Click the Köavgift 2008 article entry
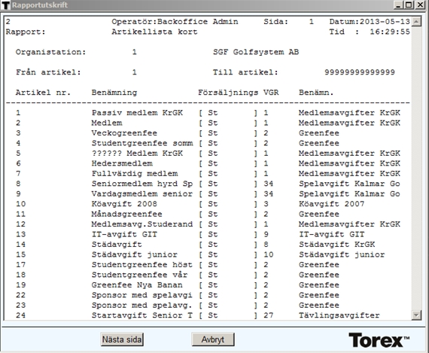The image size is (429, 353). [x=124, y=204]
